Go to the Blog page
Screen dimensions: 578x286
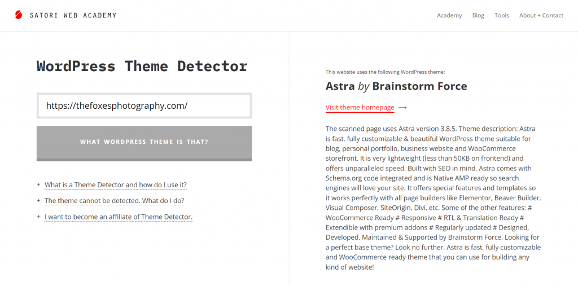pyautogui.click(x=478, y=15)
